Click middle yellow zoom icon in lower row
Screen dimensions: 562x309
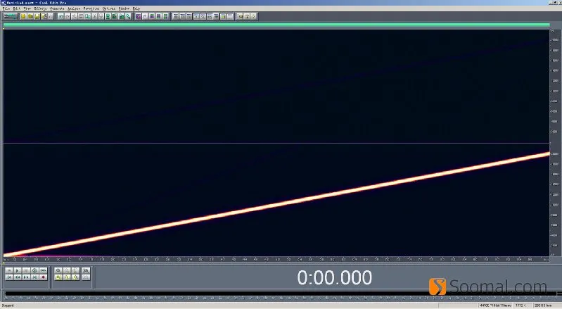[67, 277]
